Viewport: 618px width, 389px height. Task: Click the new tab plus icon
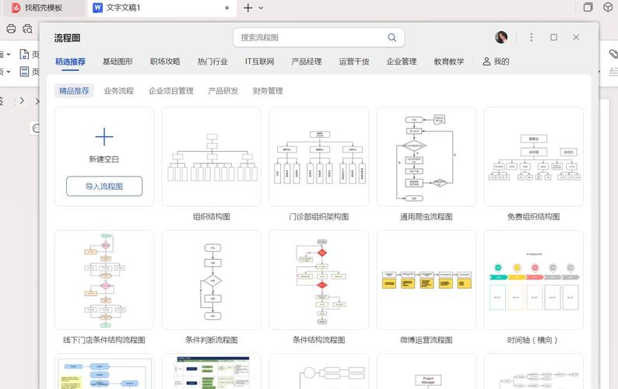pos(248,8)
